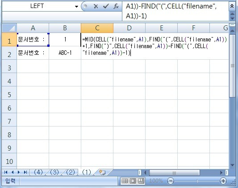
Task: Click the tab bar resize handle
Action: click(x=140, y=172)
